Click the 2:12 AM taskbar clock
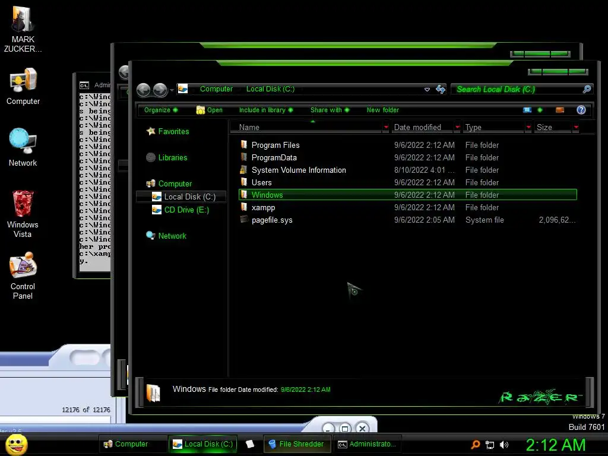Screen dimensions: 608x456 point(555,445)
